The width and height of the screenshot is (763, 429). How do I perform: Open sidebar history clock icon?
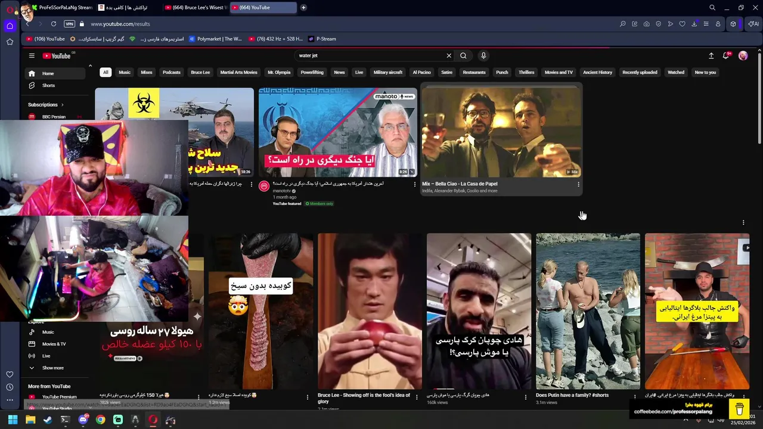10,387
